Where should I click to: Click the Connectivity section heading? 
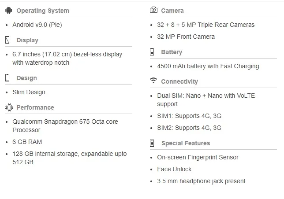(x=179, y=81)
